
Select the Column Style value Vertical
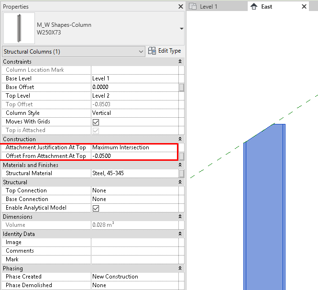135,113
